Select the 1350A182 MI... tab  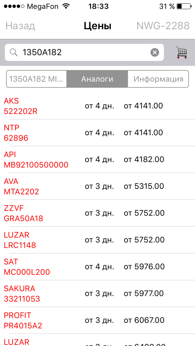pyautogui.click(x=37, y=79)
